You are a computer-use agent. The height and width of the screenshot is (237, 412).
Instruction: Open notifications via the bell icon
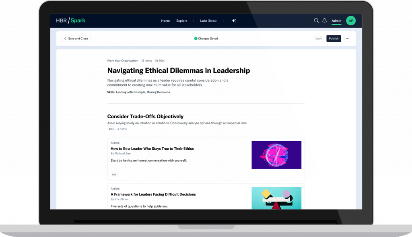coord(324,21)
